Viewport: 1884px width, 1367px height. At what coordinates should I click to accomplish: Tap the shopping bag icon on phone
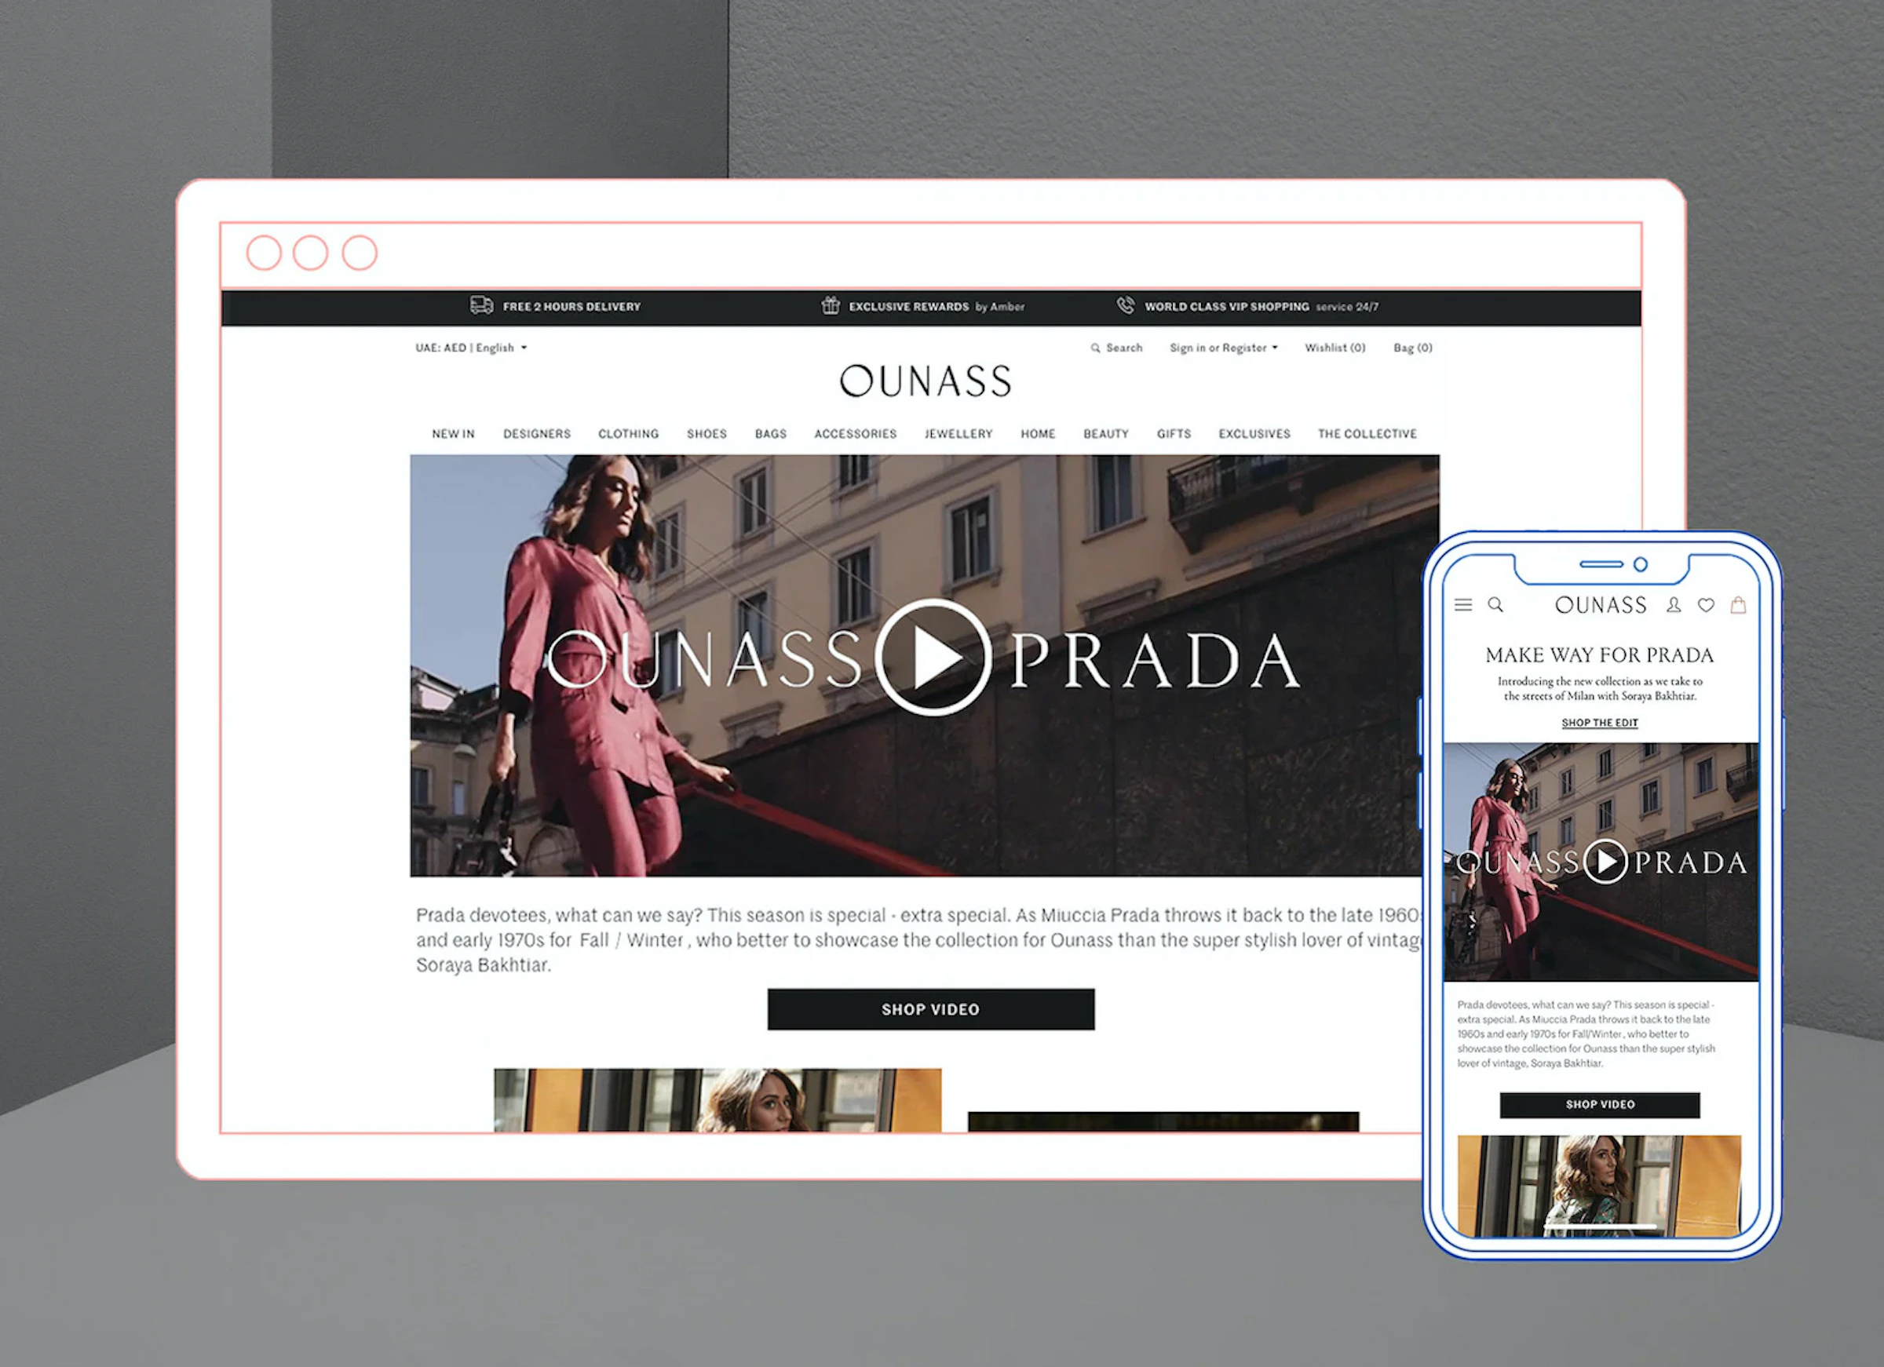(1738, 606)
